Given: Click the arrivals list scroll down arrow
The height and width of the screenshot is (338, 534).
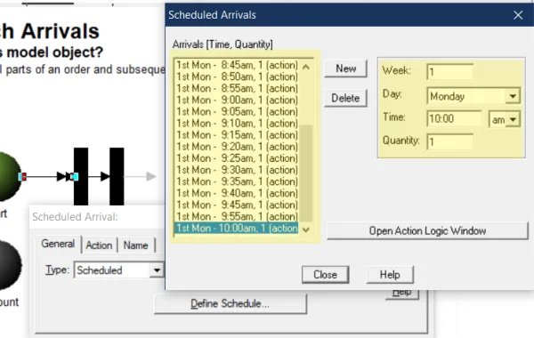Looking at the screenshot, I should [306, 229].
